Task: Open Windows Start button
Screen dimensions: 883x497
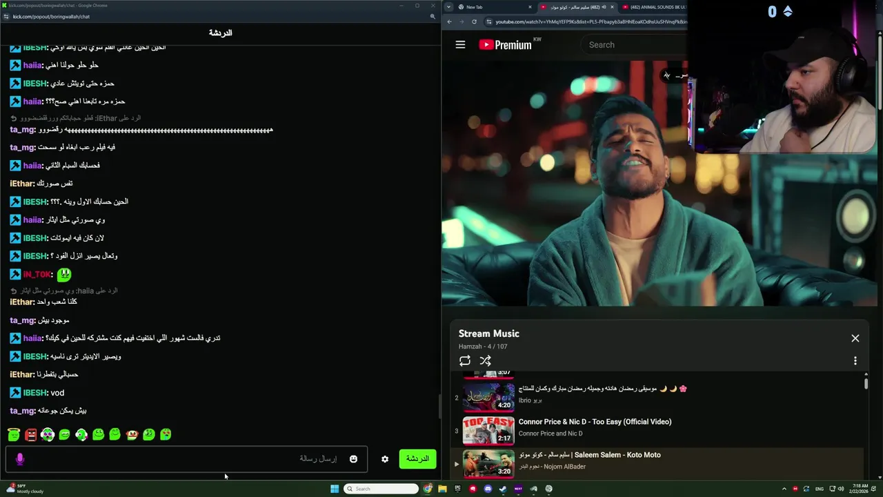Action: 335,489
